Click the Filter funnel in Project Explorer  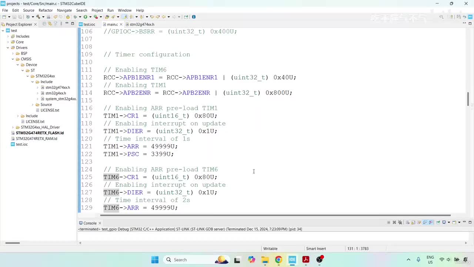pyautogui.click(x=56, y=24)
